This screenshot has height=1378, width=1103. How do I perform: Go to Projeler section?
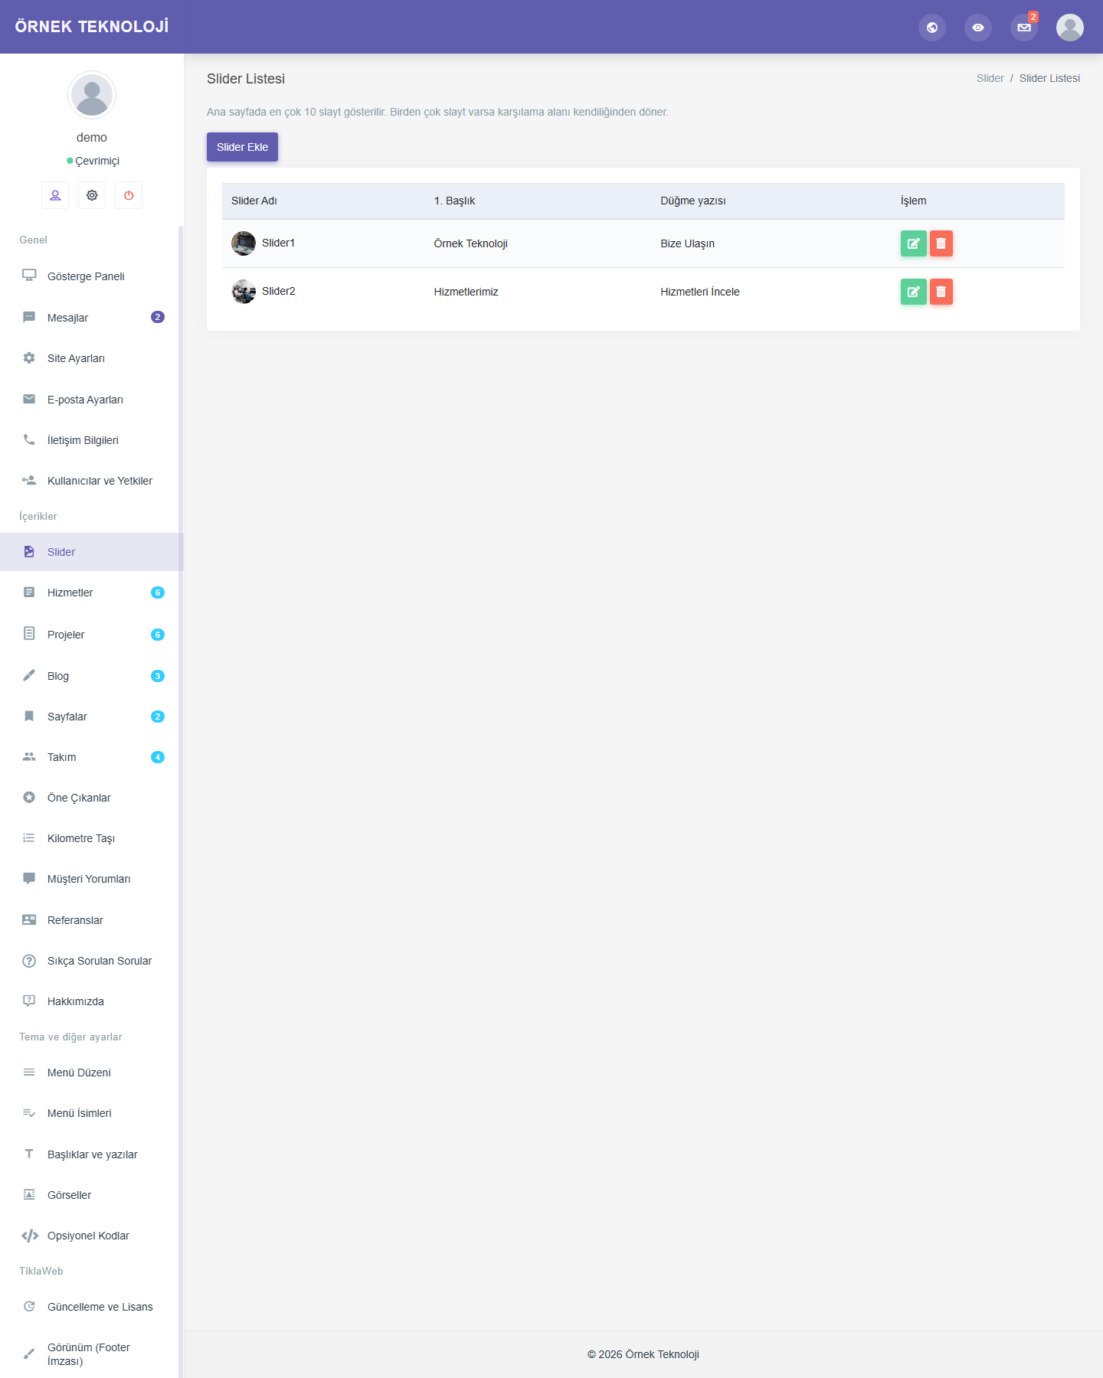(x=90, y=635)
